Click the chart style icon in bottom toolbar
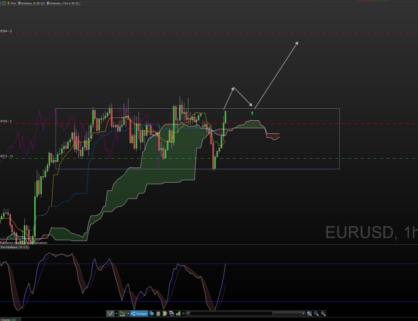 coord(110,314)
